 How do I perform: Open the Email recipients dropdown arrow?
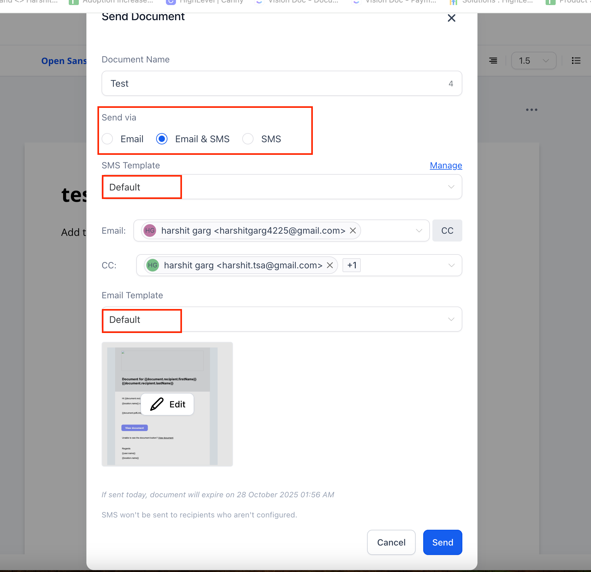[x=419, y=231]
